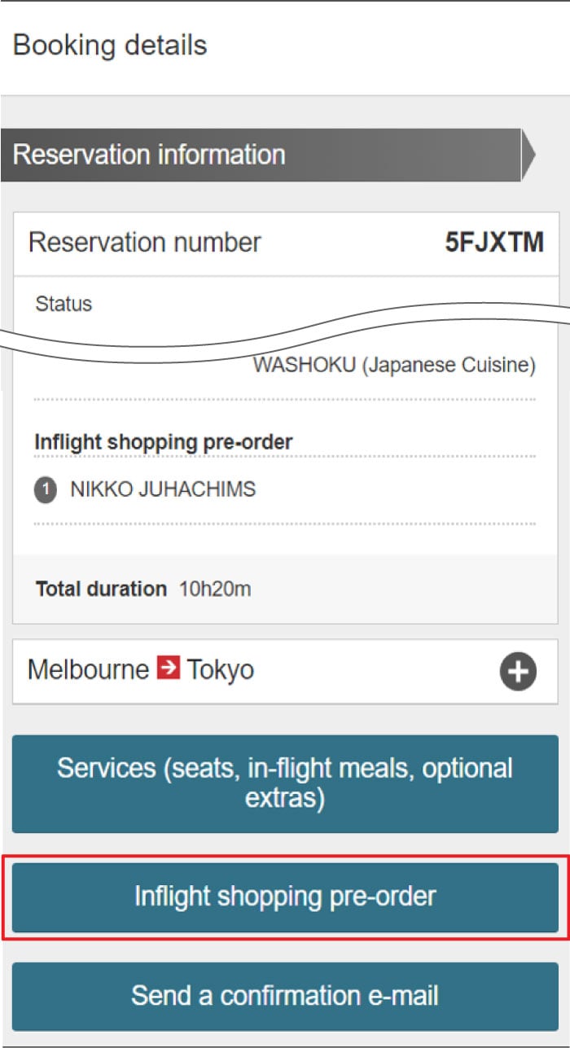Click reservation code 5FJXTM
Viewport: 570px width, 1048px height.
coord(494,243)
